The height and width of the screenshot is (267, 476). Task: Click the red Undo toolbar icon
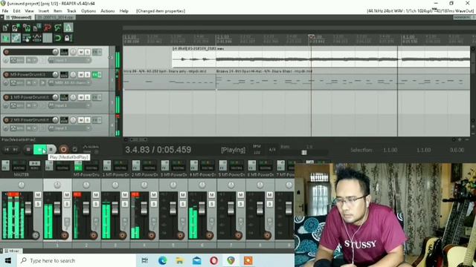[48, 28]
